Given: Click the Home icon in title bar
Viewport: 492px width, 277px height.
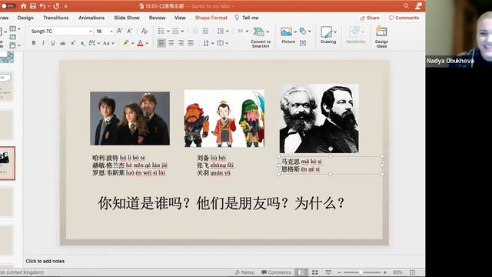Looking at the screenshot, I should click(24, 5).
